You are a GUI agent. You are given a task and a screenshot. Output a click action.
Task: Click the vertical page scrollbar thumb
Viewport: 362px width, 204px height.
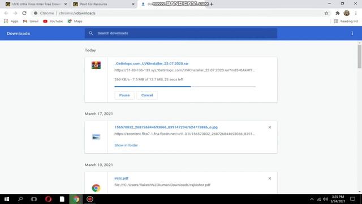(360, 57)
